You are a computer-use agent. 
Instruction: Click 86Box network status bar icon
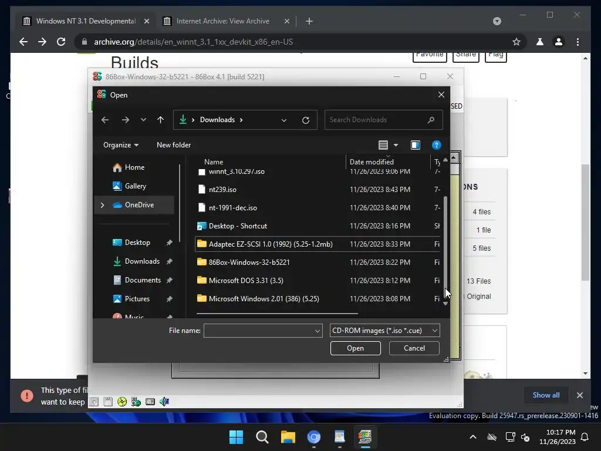[136, 402]
